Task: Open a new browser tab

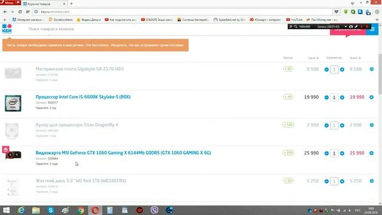Action: tap(72, 4)
